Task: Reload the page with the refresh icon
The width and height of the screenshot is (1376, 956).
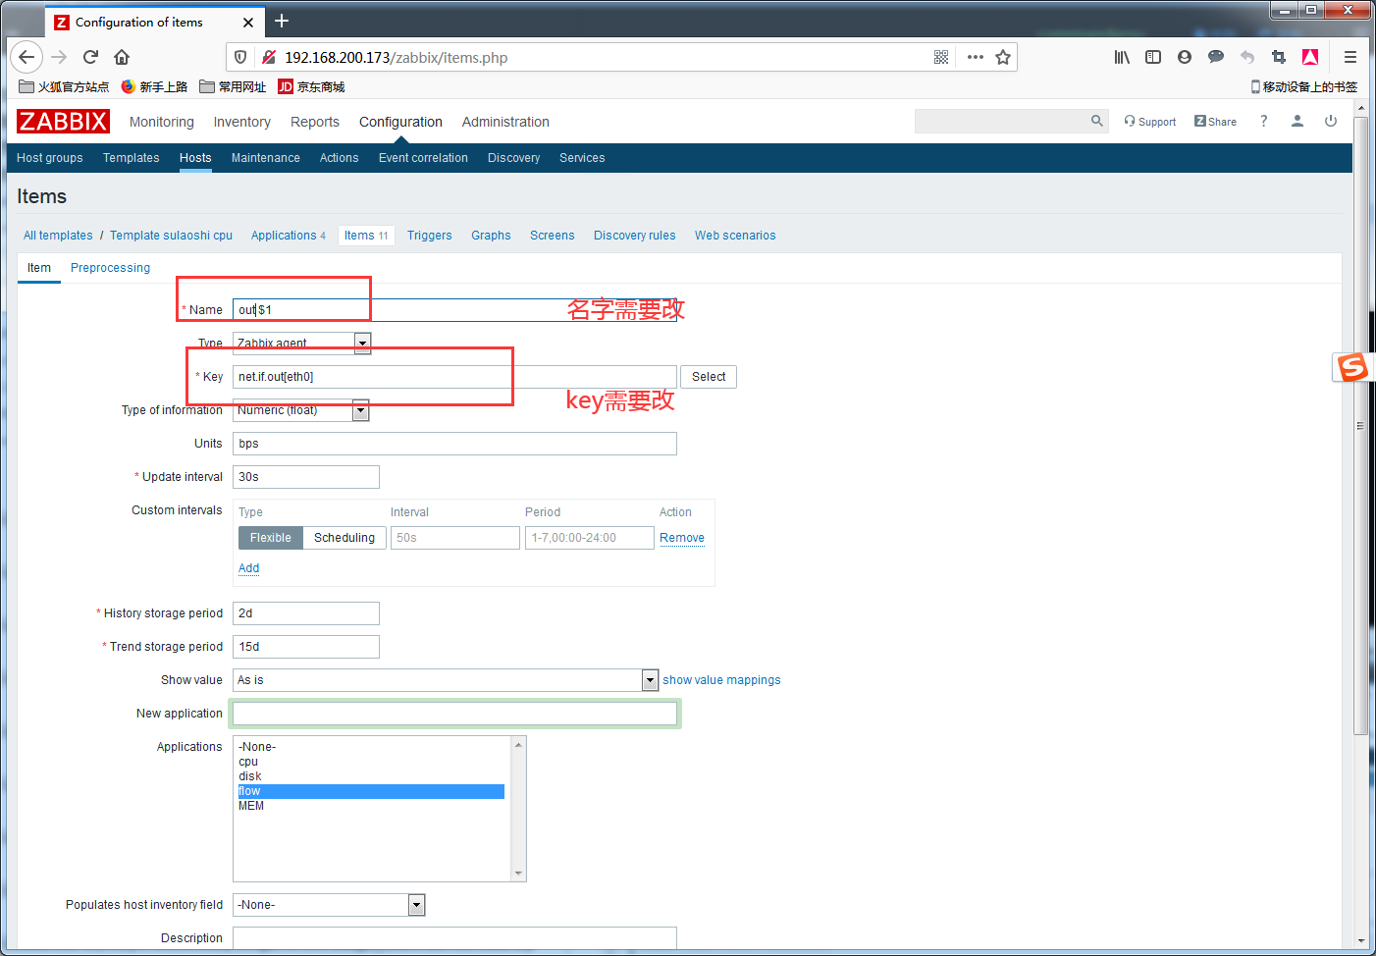Action: click(x=90, y=57)
